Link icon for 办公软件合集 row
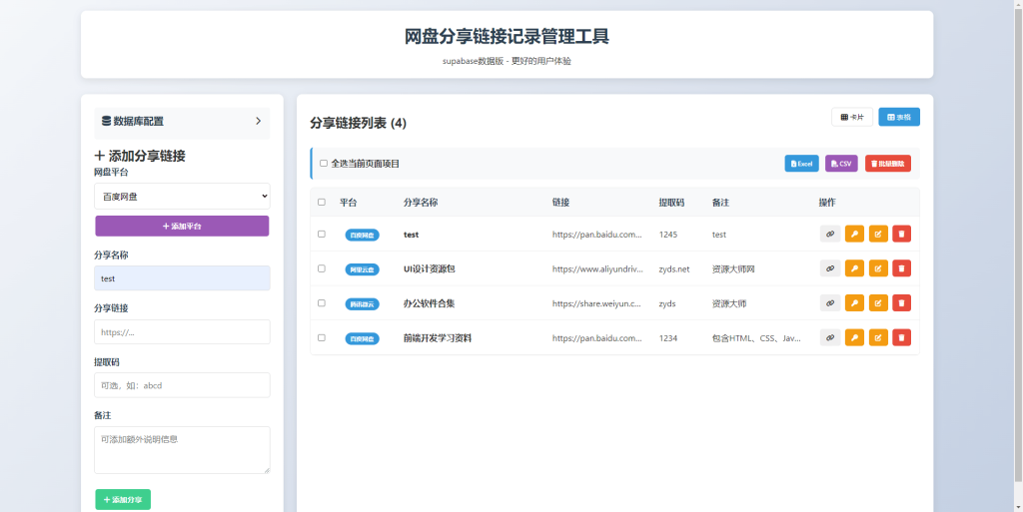Viewport: 1023px width, 512px height. tap(830, 302)
